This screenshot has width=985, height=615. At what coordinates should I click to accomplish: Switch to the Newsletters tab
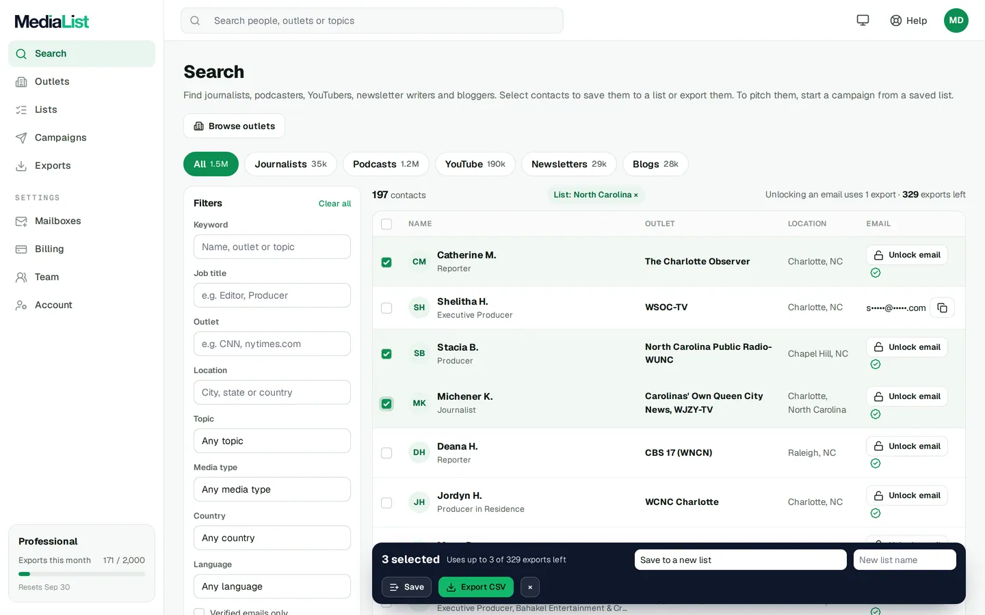coord(569,164)
